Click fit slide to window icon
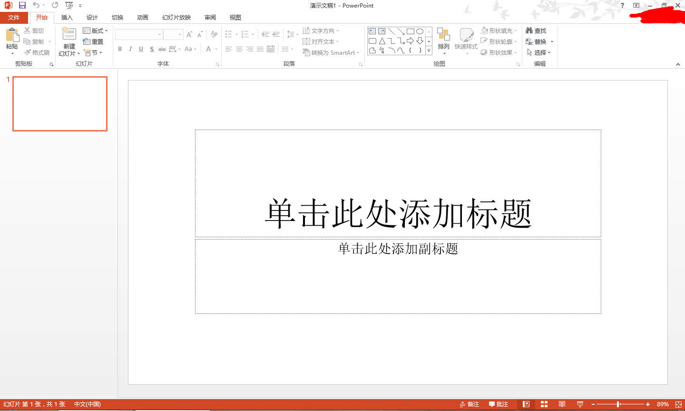The image size is (685, 411). pyautogui.click(x=678, y=404)
